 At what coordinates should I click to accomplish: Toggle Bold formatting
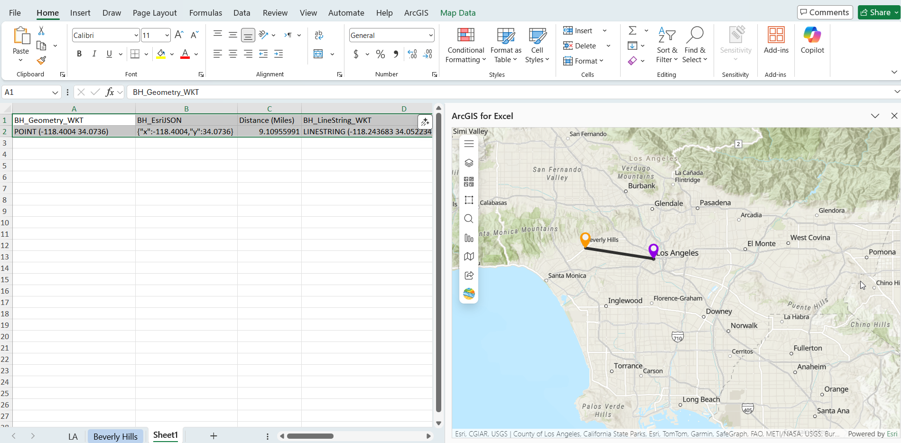79,54
